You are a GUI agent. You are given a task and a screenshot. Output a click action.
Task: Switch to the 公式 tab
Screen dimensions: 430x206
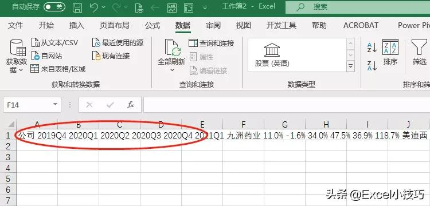(x=153, y=25)
